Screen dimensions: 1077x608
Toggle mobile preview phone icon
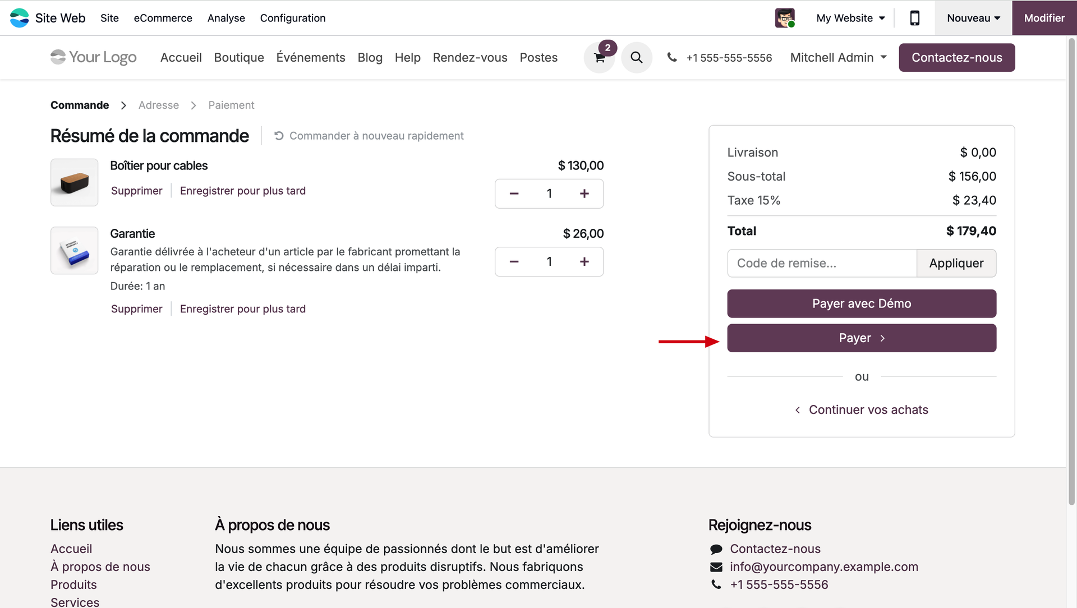point(914,18)
